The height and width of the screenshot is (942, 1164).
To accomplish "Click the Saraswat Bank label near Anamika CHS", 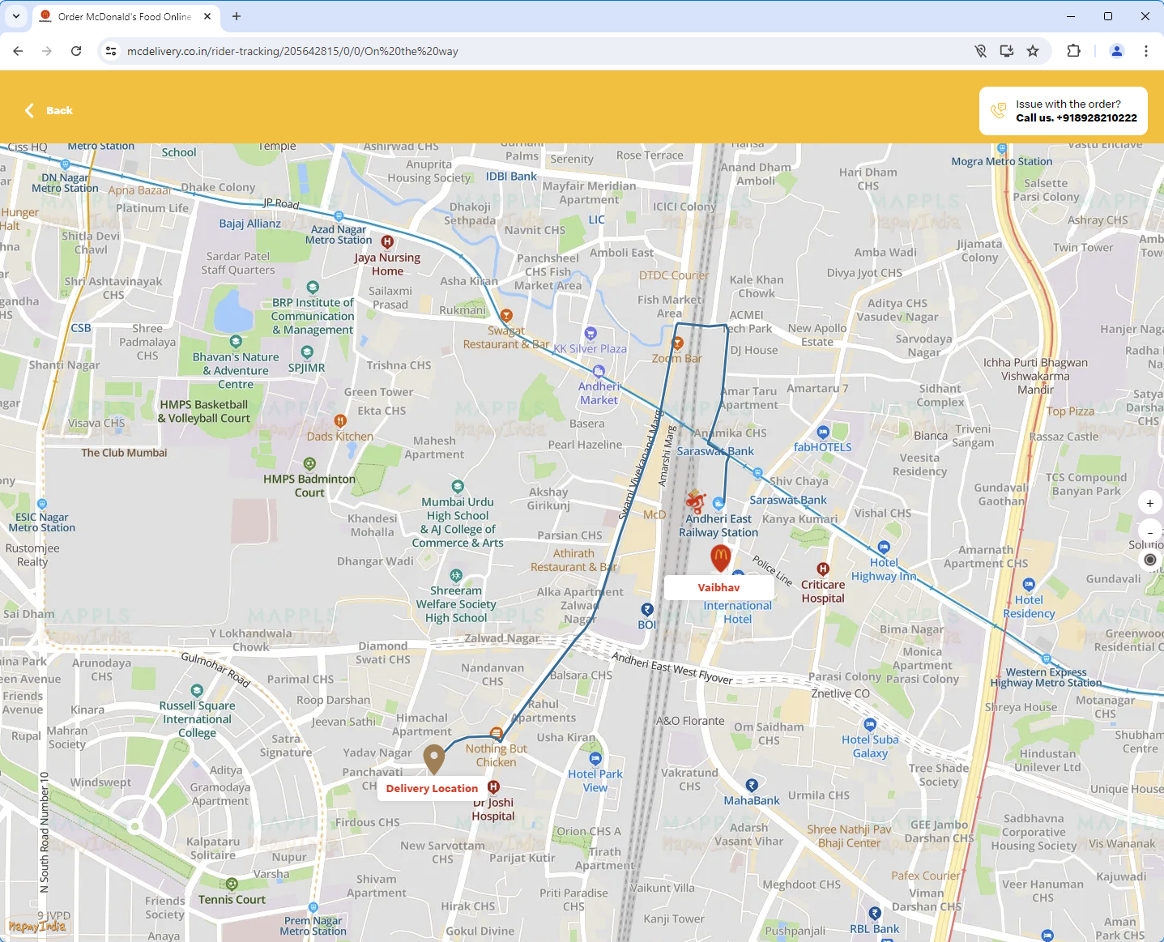I will pos(715,451).
